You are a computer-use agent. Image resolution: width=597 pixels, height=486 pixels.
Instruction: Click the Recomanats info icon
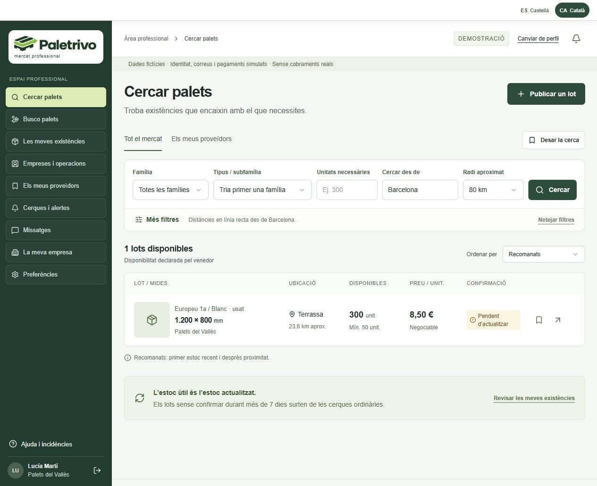pyautogui.click(x=127, y=358)
